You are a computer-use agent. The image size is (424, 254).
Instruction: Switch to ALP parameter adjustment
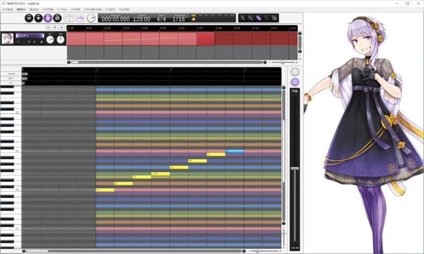coord(232,18)
